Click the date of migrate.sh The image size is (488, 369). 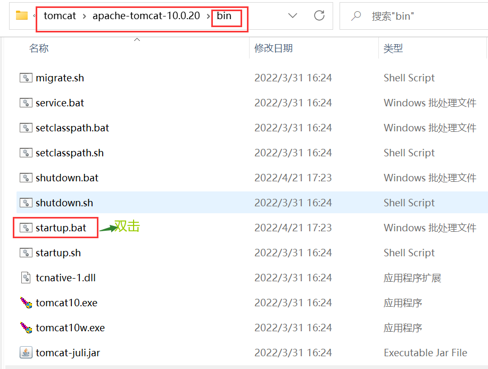[x=293, y=78]
